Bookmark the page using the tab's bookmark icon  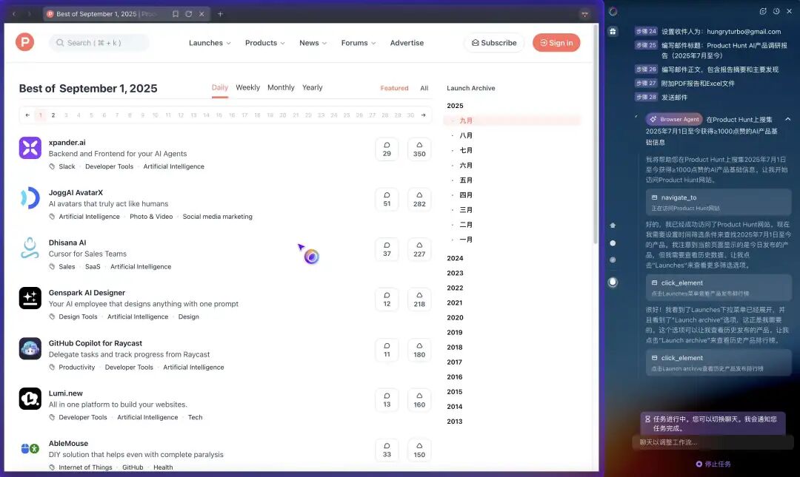[176, 14]
